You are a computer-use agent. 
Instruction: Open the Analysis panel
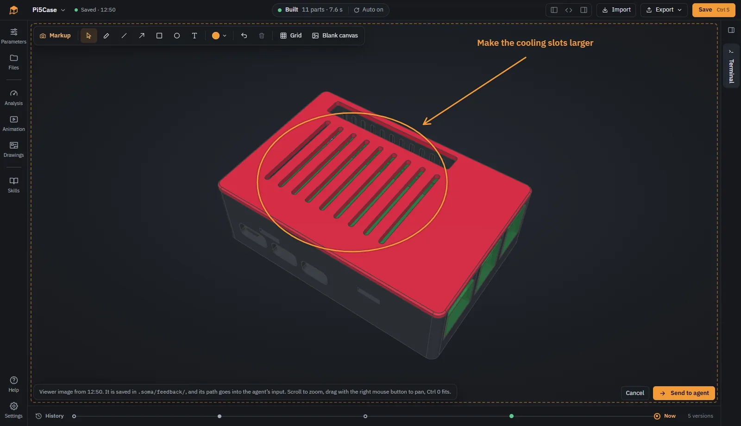click(x=14, y=98)
